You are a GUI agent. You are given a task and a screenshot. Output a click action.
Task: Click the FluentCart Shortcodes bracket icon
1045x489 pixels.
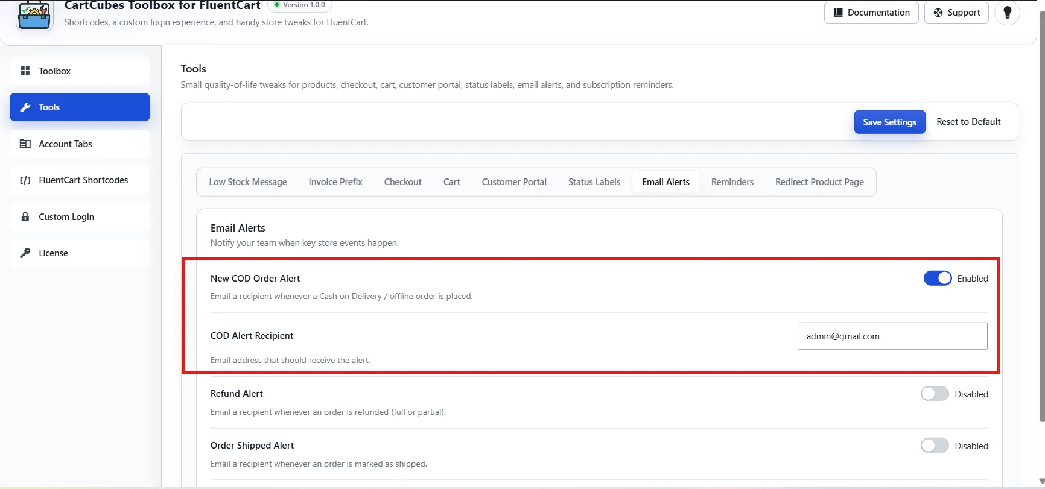click(25, 180)
